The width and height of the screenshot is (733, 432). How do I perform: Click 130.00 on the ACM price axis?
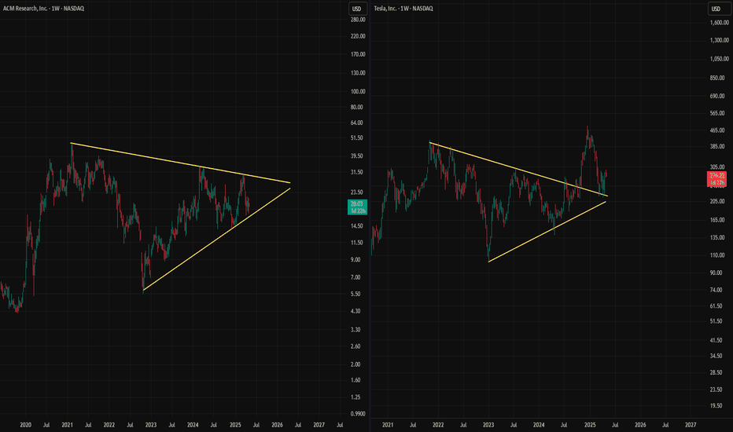point(358,73)
